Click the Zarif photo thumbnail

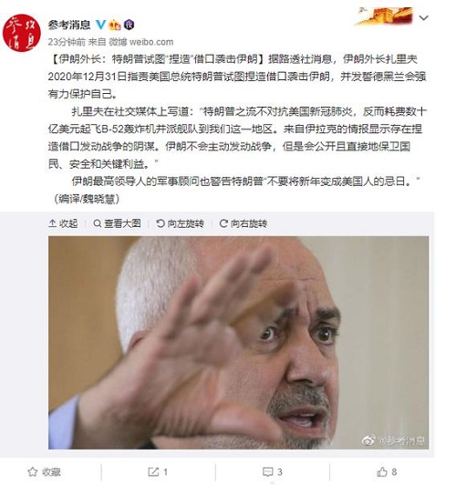pos(238,343)
